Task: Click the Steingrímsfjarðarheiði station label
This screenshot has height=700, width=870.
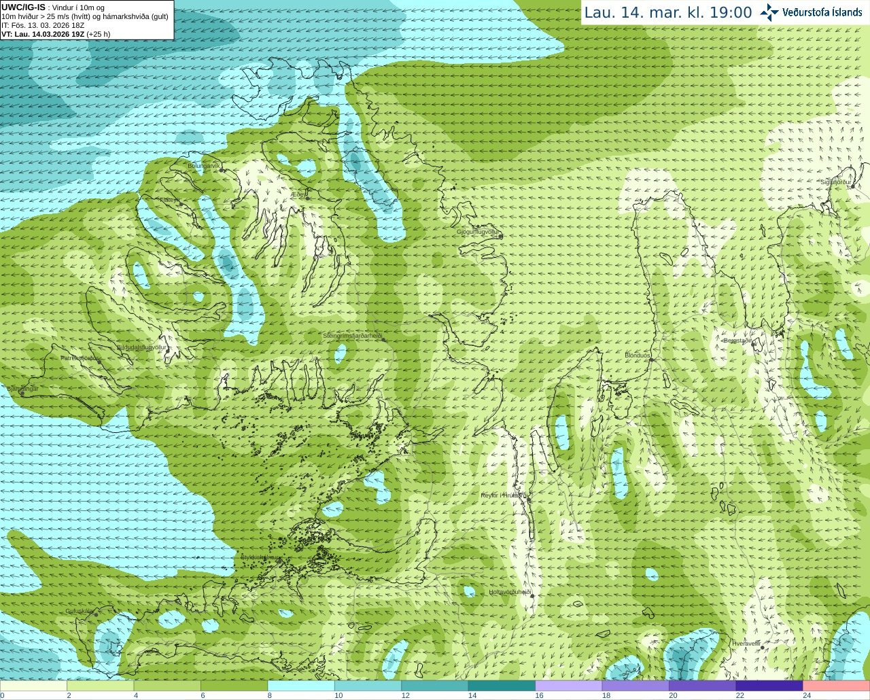Action: tap(352, 336)
